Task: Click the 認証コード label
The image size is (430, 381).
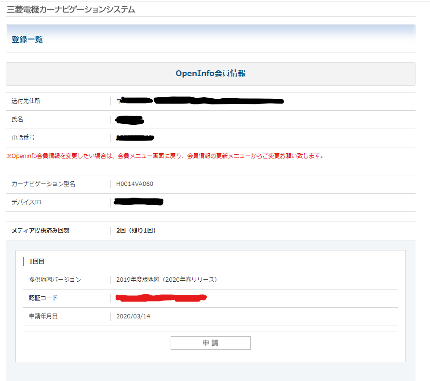Action: (43, 298)
